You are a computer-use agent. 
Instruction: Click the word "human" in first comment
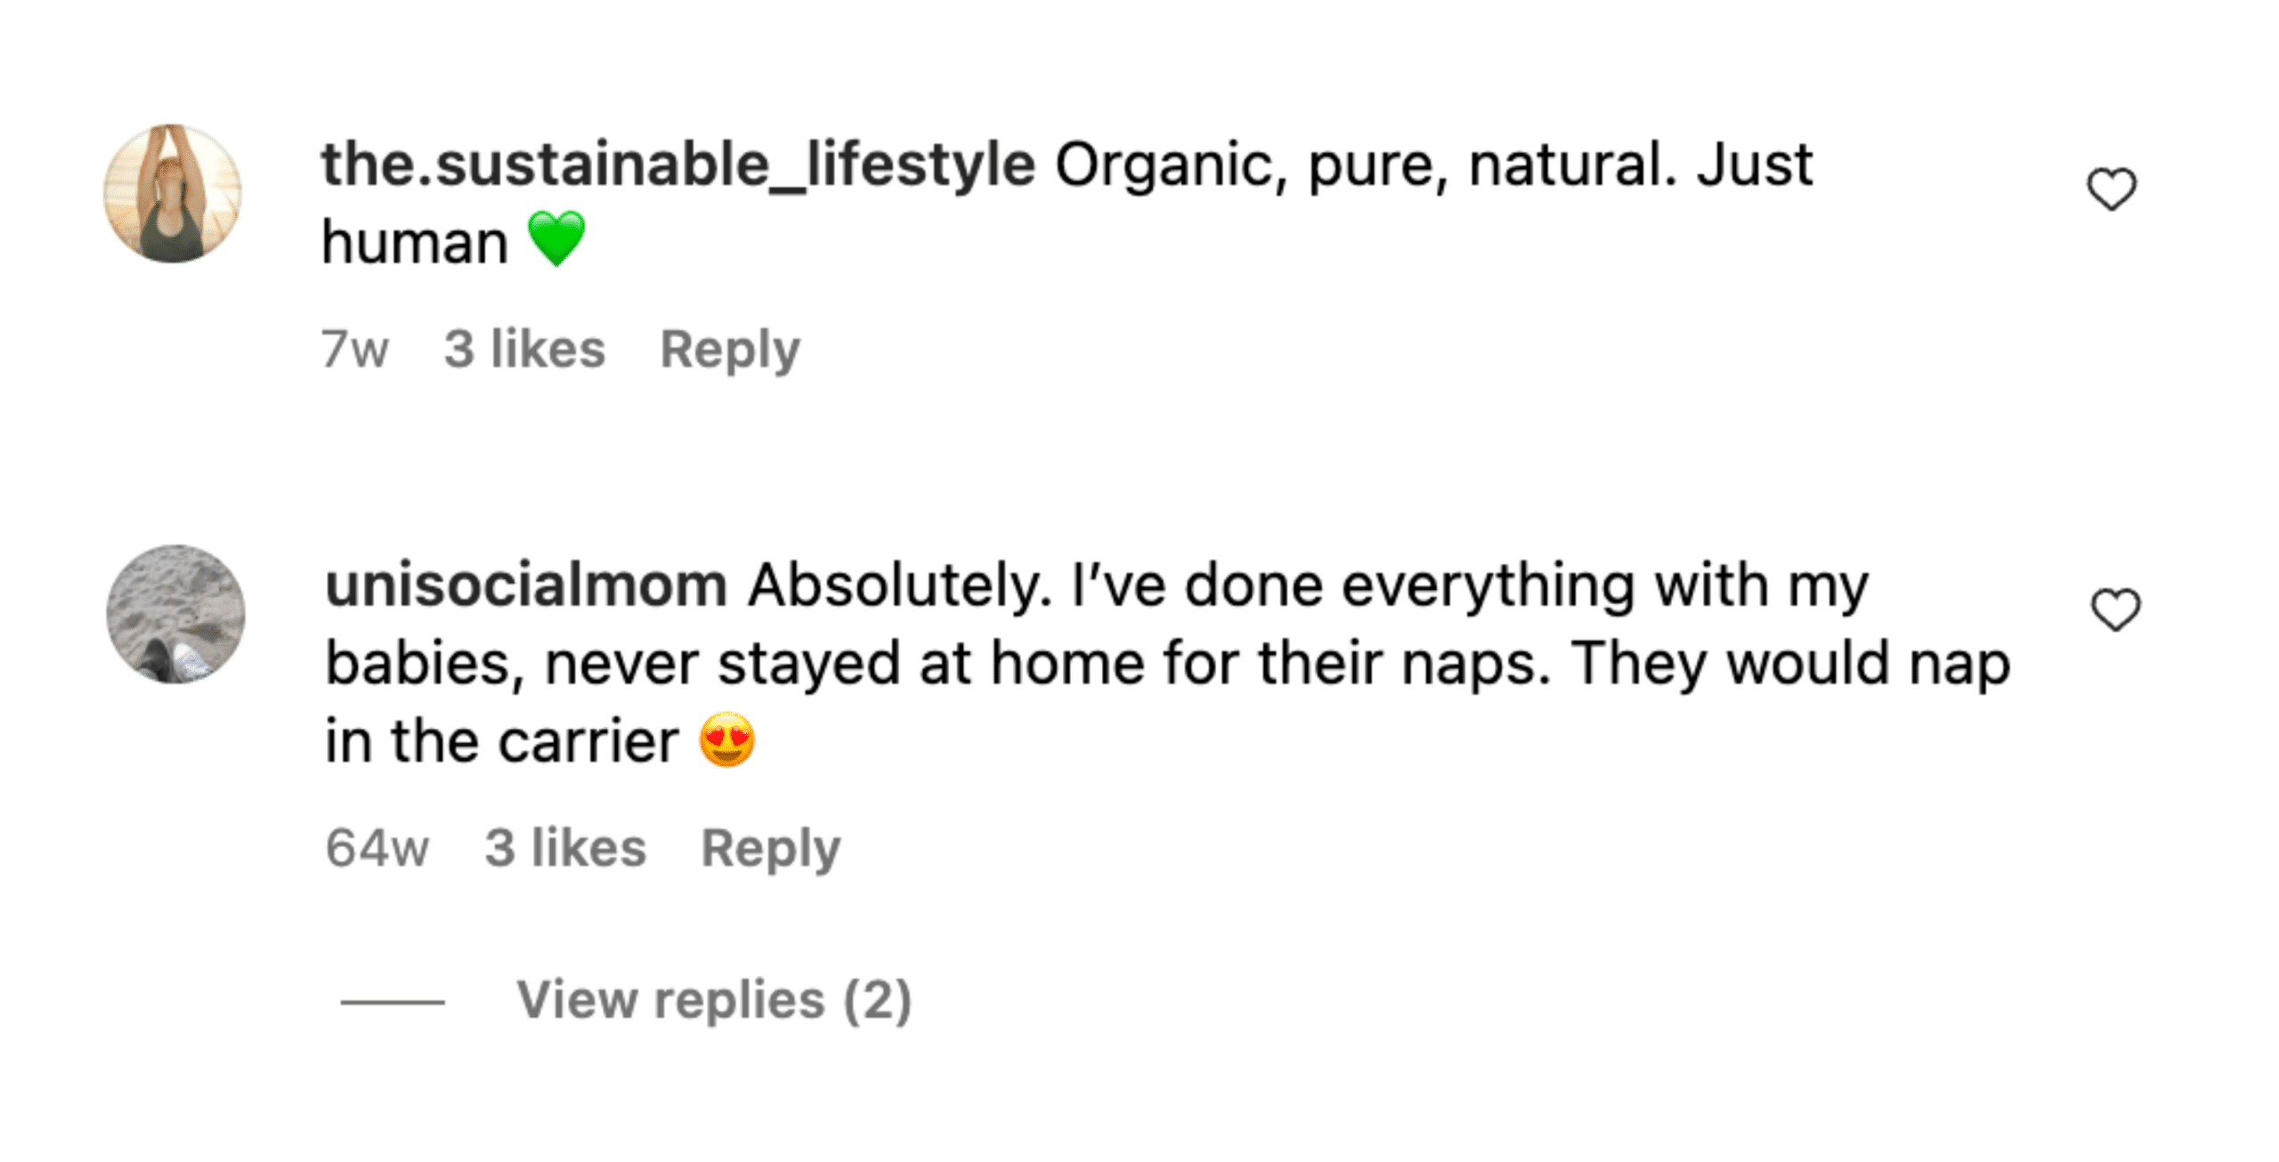[415, 242]
